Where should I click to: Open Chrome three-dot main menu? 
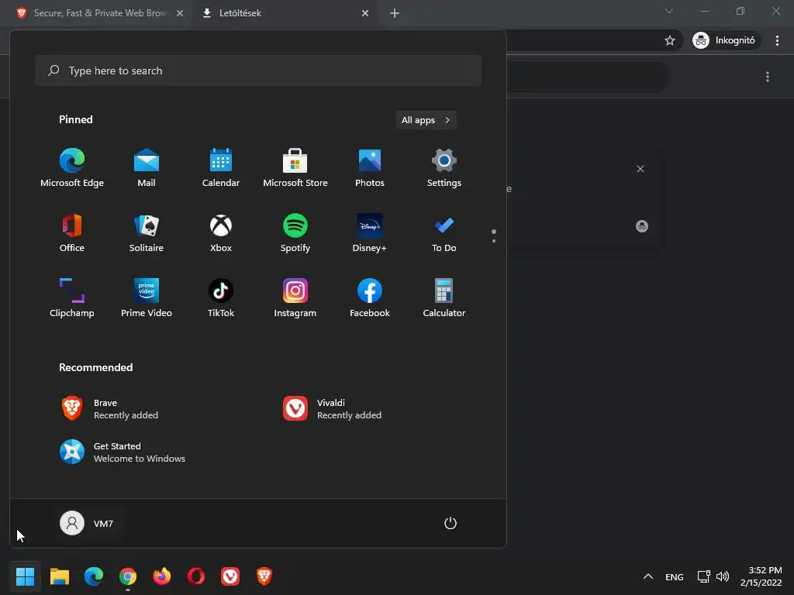pos(777,40)
